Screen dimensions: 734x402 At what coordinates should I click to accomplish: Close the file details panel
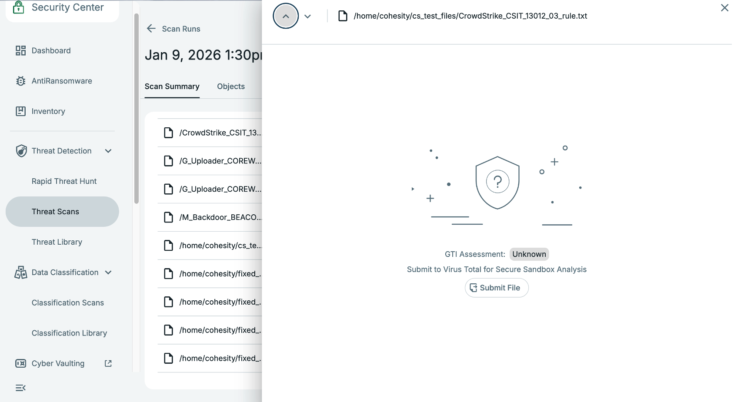[x=724, y=8]
